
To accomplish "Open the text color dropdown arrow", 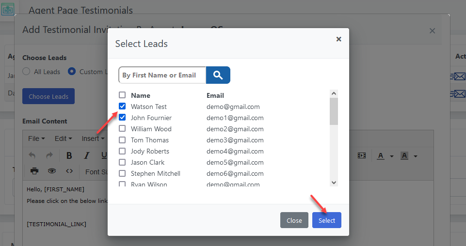I will coord(392,156).
